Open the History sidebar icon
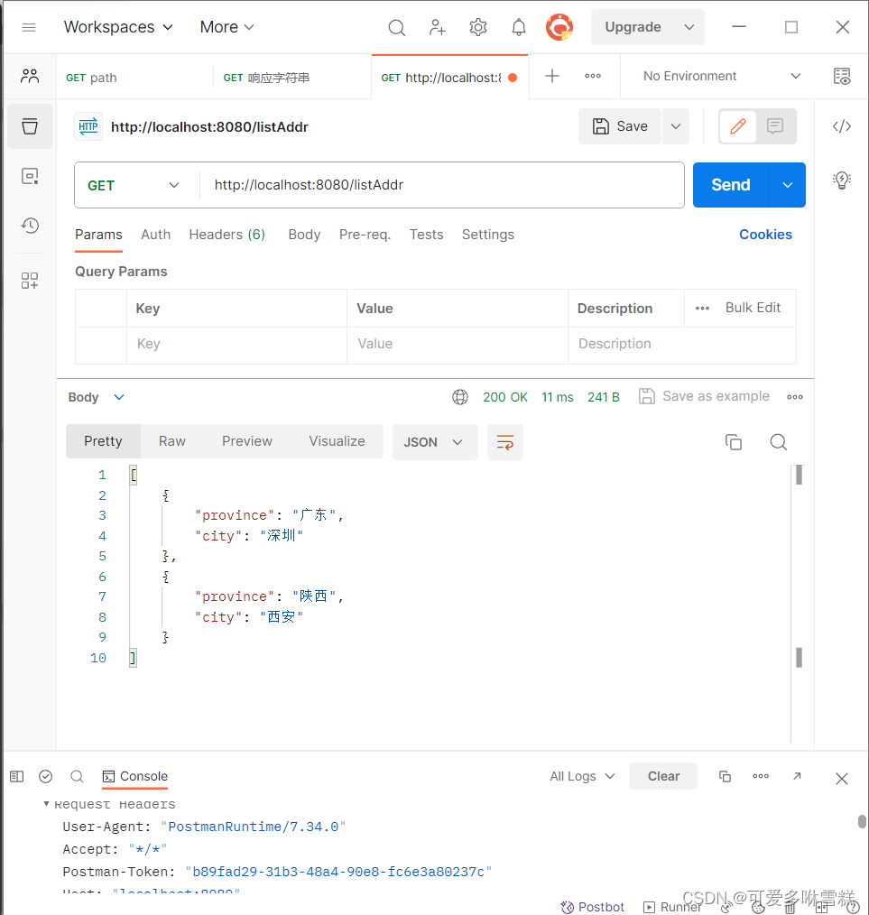The image size is (869, 915). click(x=30, y=226)
